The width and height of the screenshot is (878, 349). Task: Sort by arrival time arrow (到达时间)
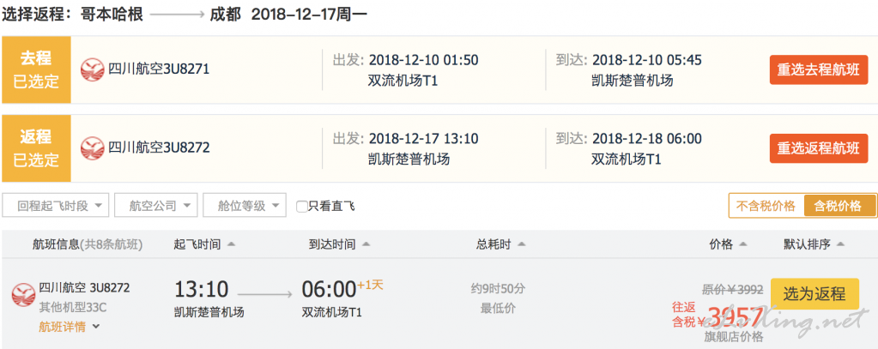click(x=366, y=244)
